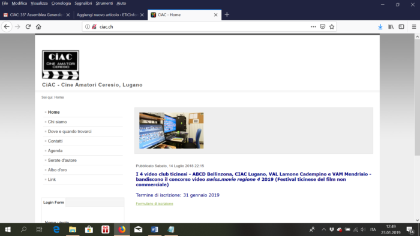Image resolution: width=420 pixels, height=236 pixels.
Task: Show hidden system tray icons
Action: [x=323, y=229]
